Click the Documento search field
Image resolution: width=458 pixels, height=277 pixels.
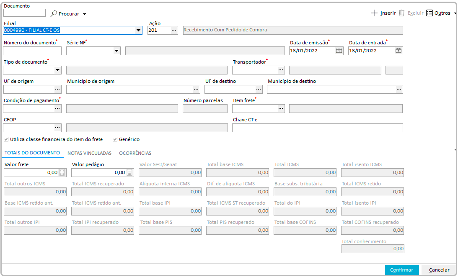pos(25,13)
